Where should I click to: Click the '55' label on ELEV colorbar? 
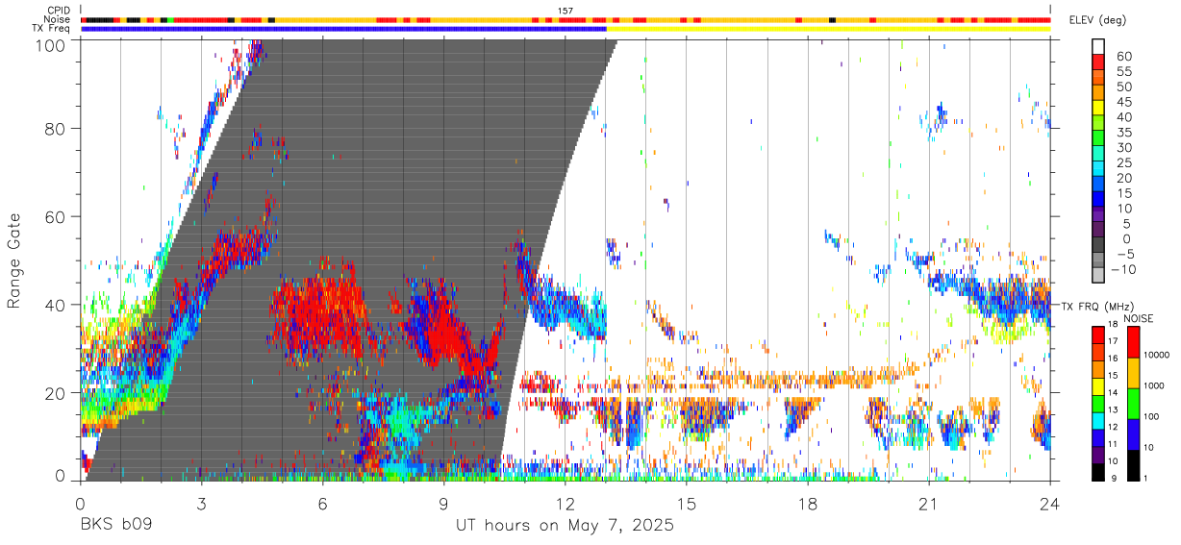(x=1124, y=72)
